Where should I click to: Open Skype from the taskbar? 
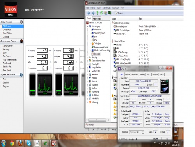(28, 143)
